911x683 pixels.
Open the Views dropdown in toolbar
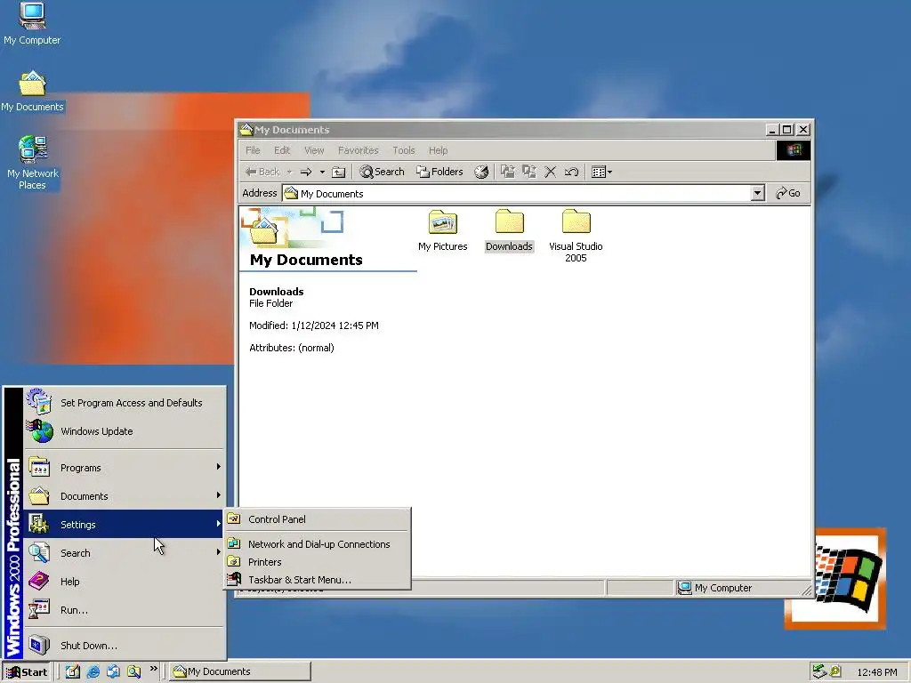point(601,172)
